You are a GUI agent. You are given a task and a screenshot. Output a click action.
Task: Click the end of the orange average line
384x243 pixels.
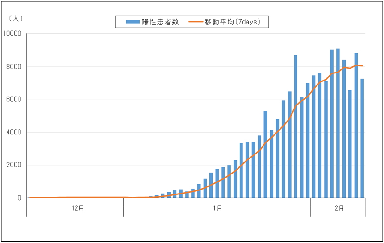click(362, 66)
